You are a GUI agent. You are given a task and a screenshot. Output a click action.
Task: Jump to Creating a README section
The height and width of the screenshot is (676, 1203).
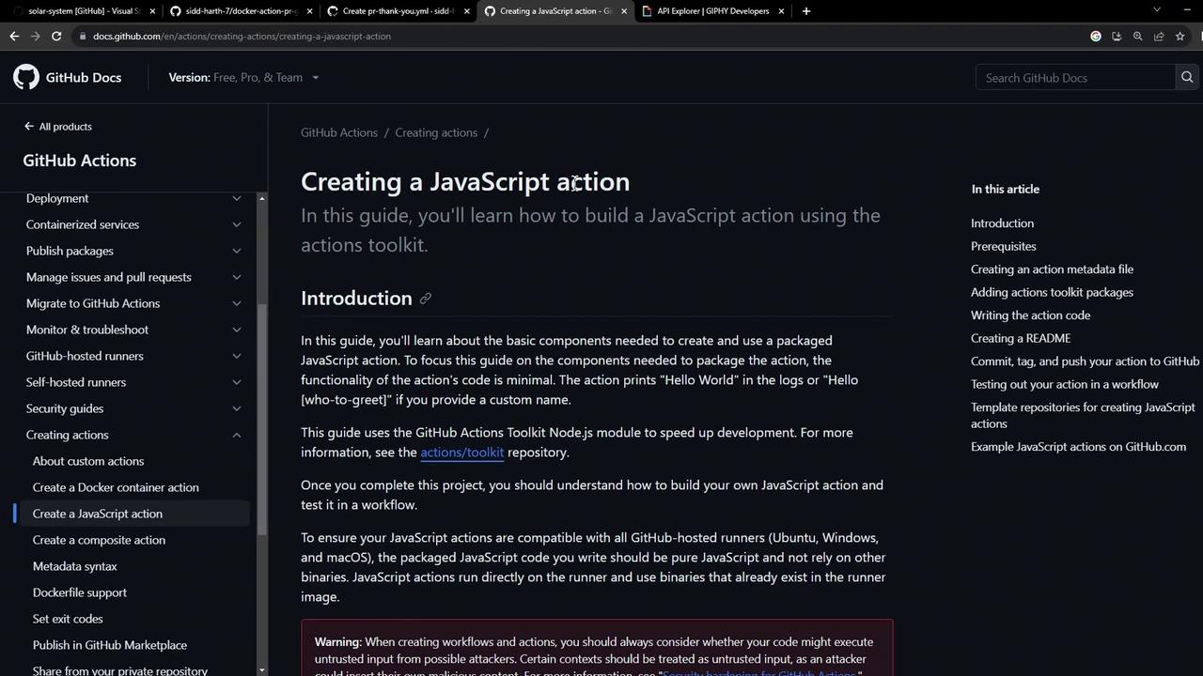1021,338
